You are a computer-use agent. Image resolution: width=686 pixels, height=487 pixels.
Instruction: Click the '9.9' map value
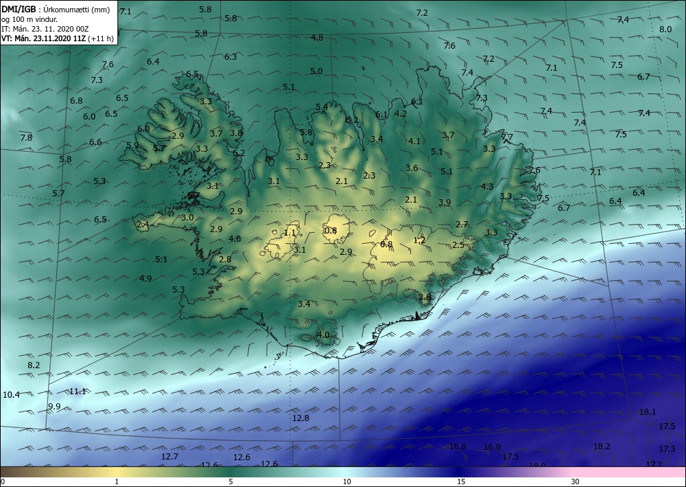[x=54, y=407]
